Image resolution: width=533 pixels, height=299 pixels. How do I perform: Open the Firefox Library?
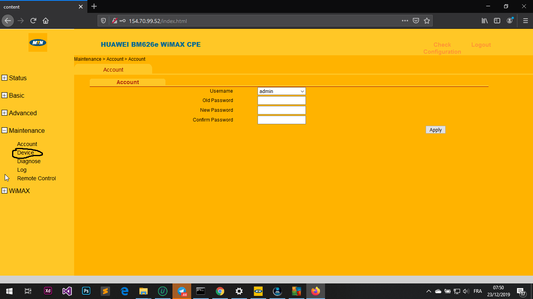(485, 21)
